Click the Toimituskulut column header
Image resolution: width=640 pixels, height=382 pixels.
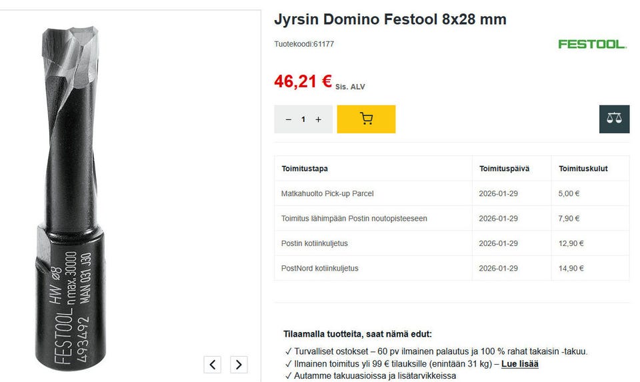[x=583, y=169]
